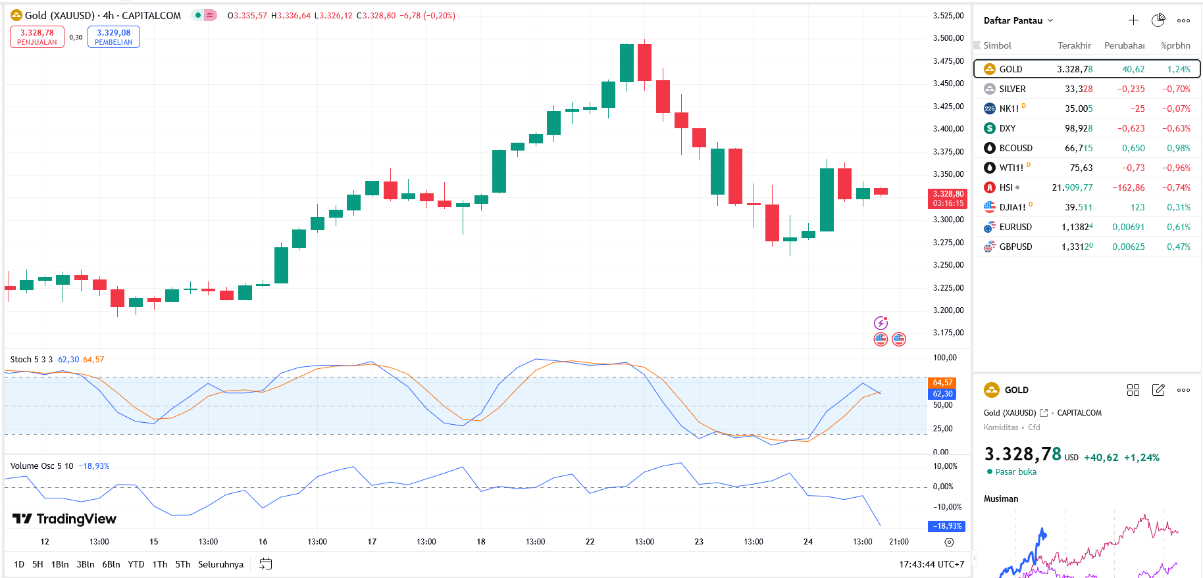This screenshot has width=1203, height=578.
Task: Add a symbol to the watchlist
Action: coord(1133,20)
